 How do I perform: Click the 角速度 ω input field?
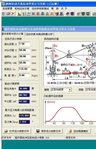[24, 76]
